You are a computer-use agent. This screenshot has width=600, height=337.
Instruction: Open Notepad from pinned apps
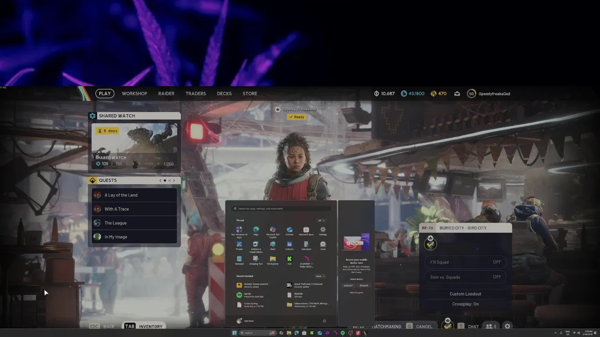[239, 260]
